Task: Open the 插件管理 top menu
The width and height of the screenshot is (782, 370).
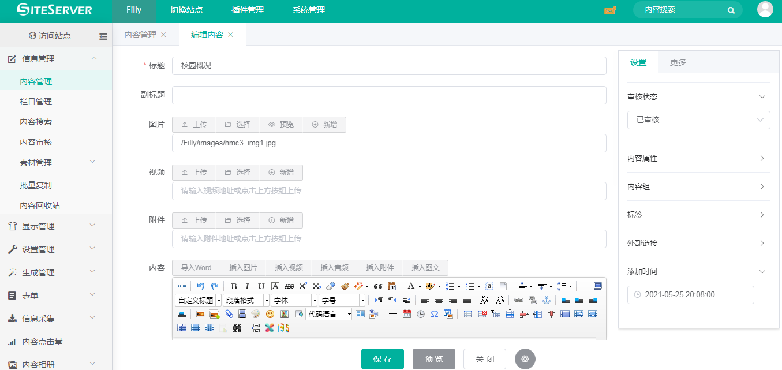Action: (x=247, y=10)
